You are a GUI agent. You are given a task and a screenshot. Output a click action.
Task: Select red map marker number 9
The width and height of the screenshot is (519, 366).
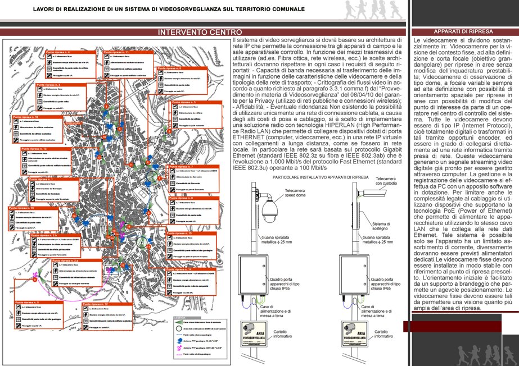(x=34, y=280)
